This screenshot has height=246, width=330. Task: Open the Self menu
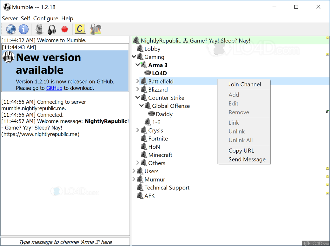click(25, 18)
